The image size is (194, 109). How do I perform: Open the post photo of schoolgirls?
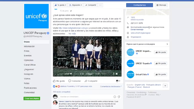click(87, 56)
